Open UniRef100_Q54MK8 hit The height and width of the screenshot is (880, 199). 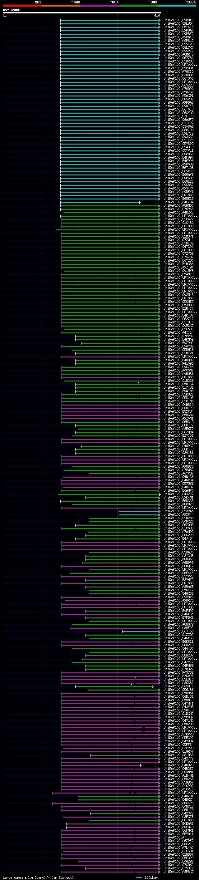click(178, 274)
